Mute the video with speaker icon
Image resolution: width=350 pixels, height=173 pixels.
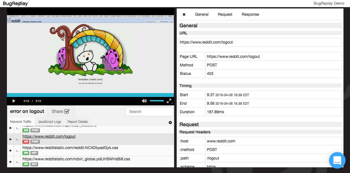tap(144, 101)
